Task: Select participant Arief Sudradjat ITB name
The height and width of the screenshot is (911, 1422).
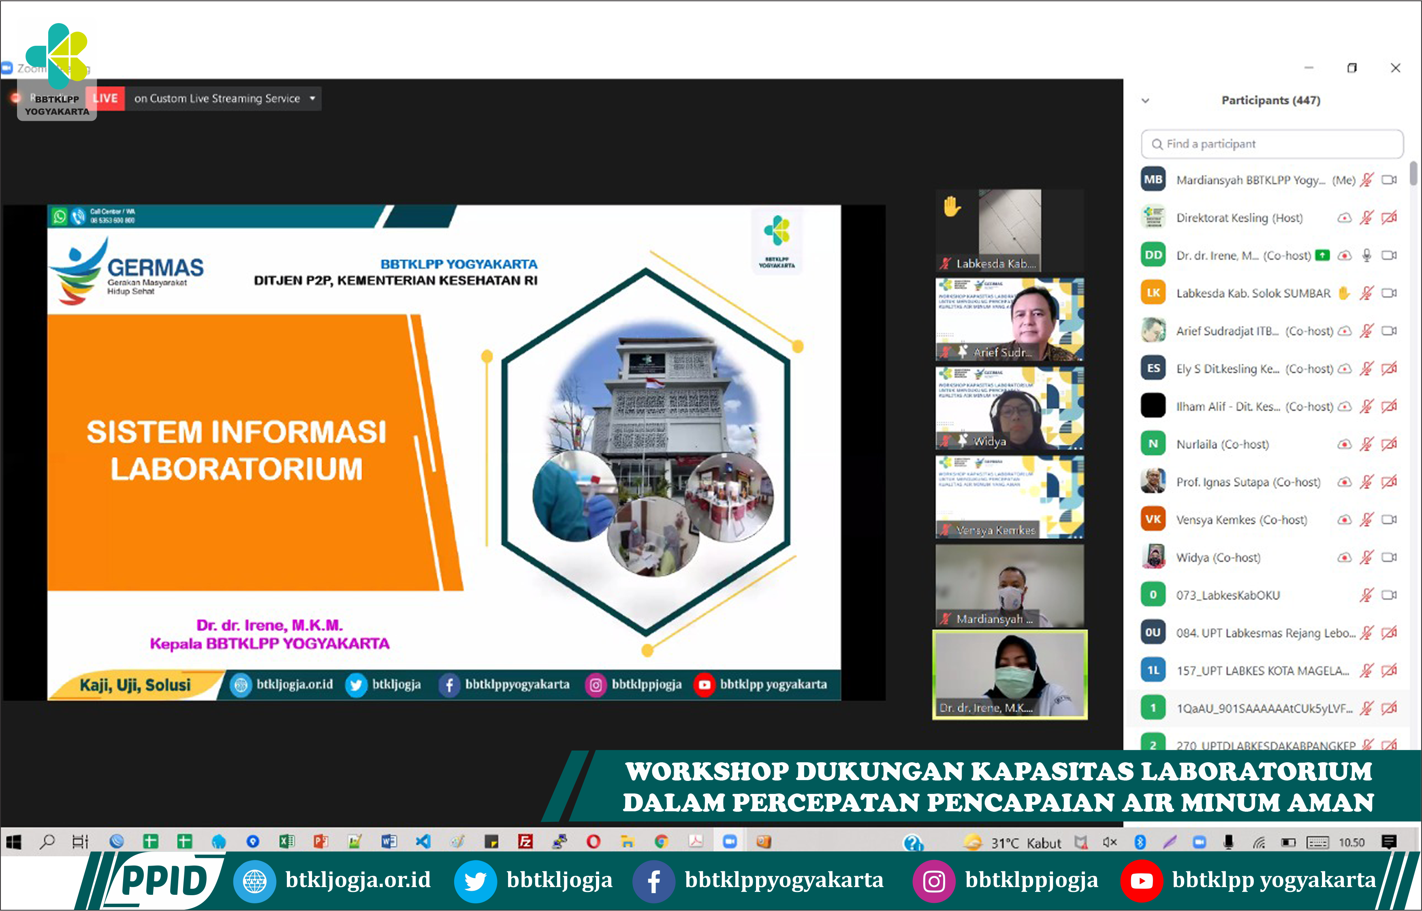Action: point(1228,331)
